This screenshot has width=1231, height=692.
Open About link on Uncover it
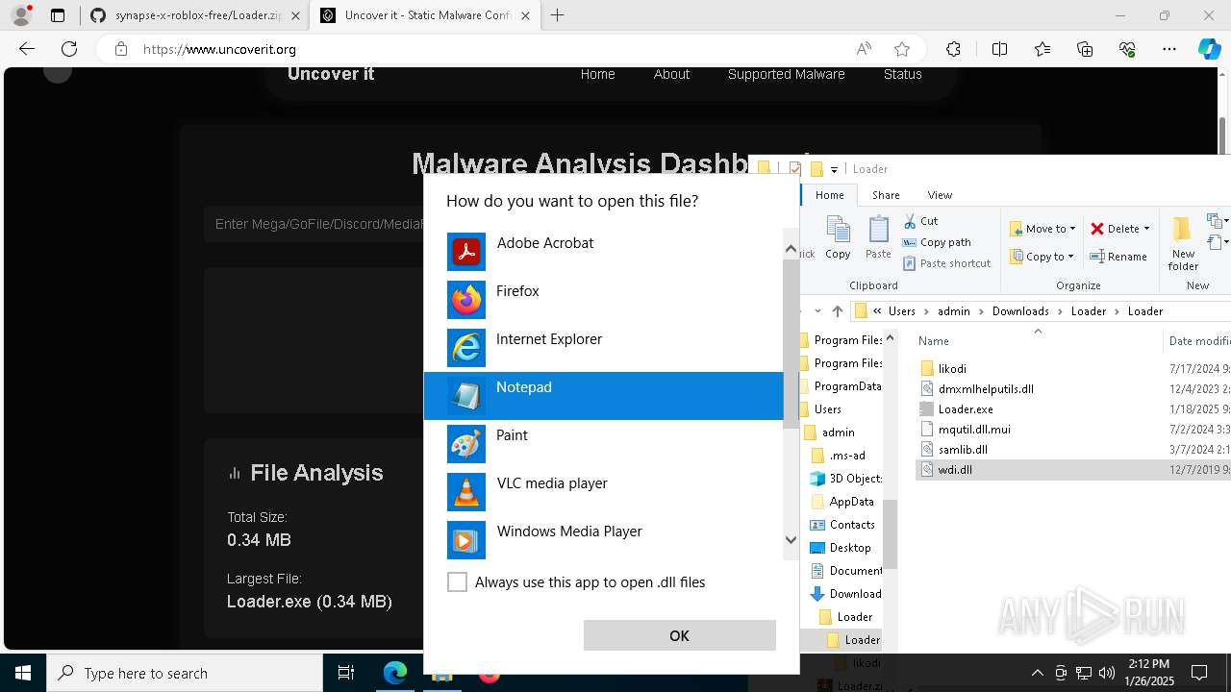671,74
